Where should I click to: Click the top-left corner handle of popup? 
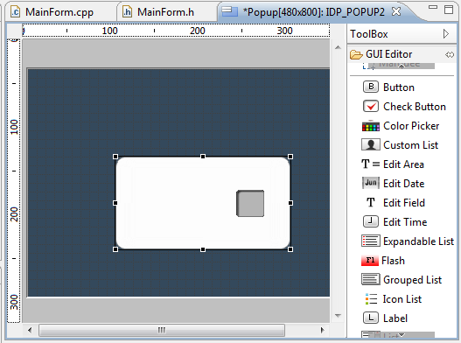point(115,157)
